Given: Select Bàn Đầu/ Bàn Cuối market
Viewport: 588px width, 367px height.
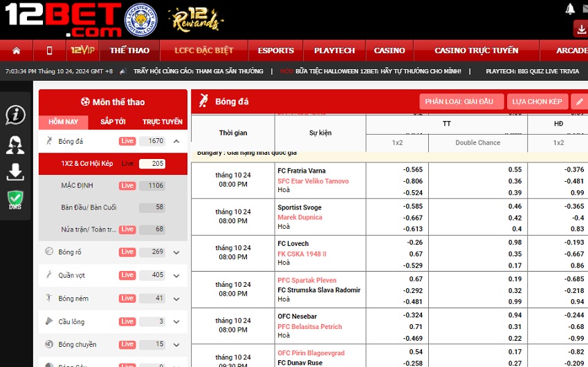Looking at the screenshot, I should [113, 207].
